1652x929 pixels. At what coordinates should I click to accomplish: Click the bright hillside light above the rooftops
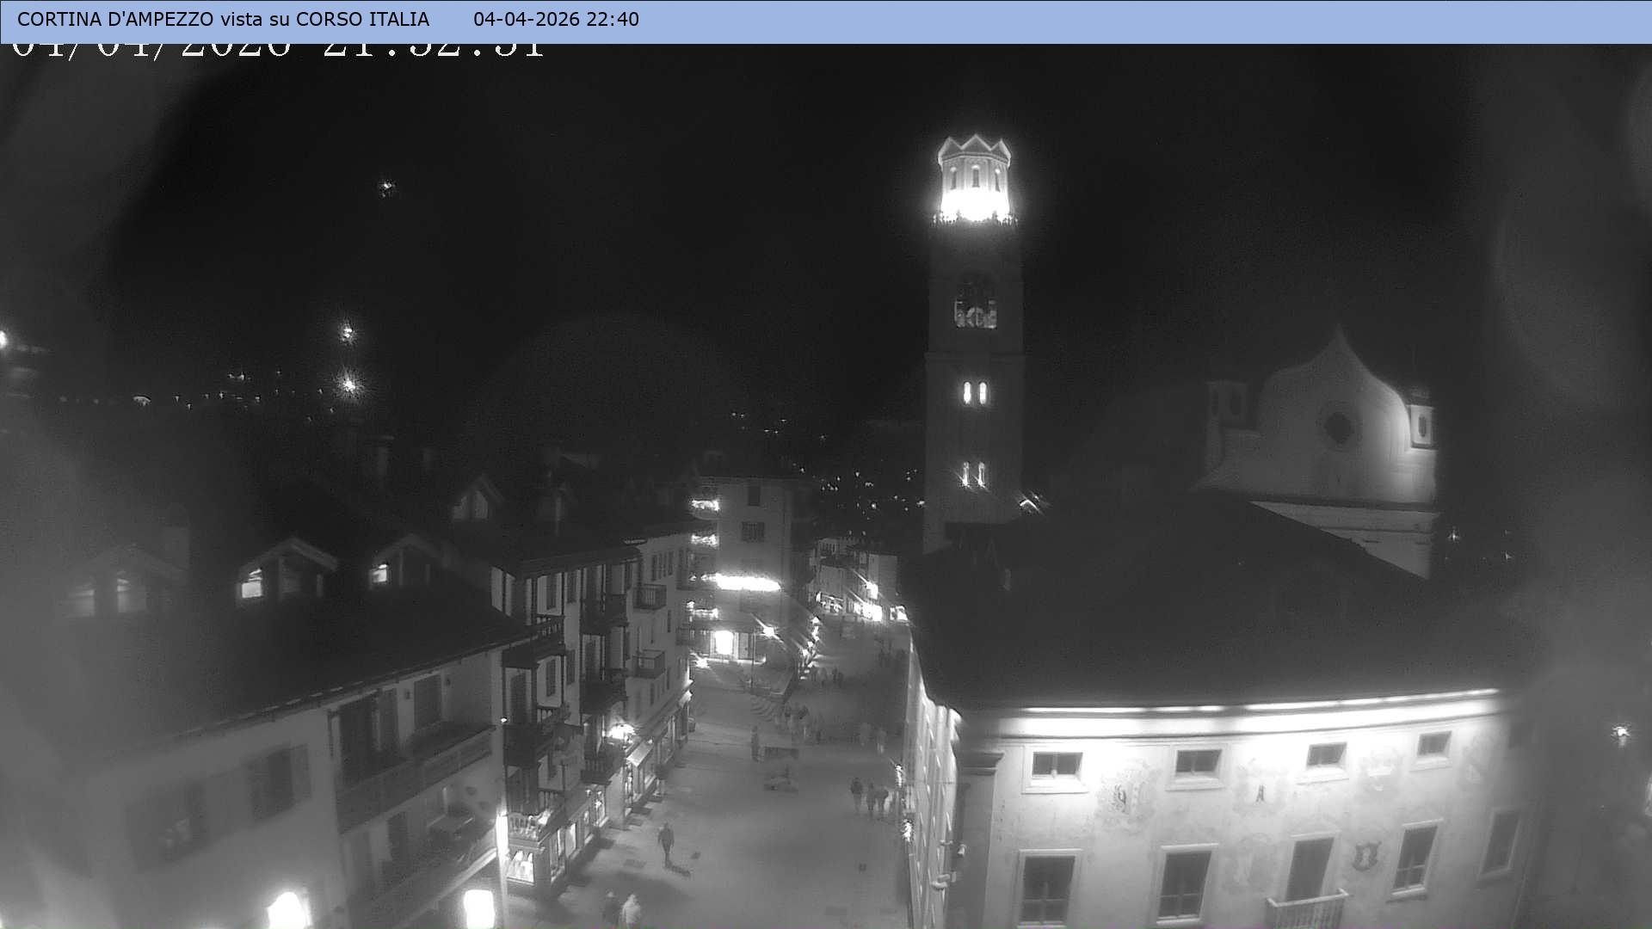[x=348, y=384]
